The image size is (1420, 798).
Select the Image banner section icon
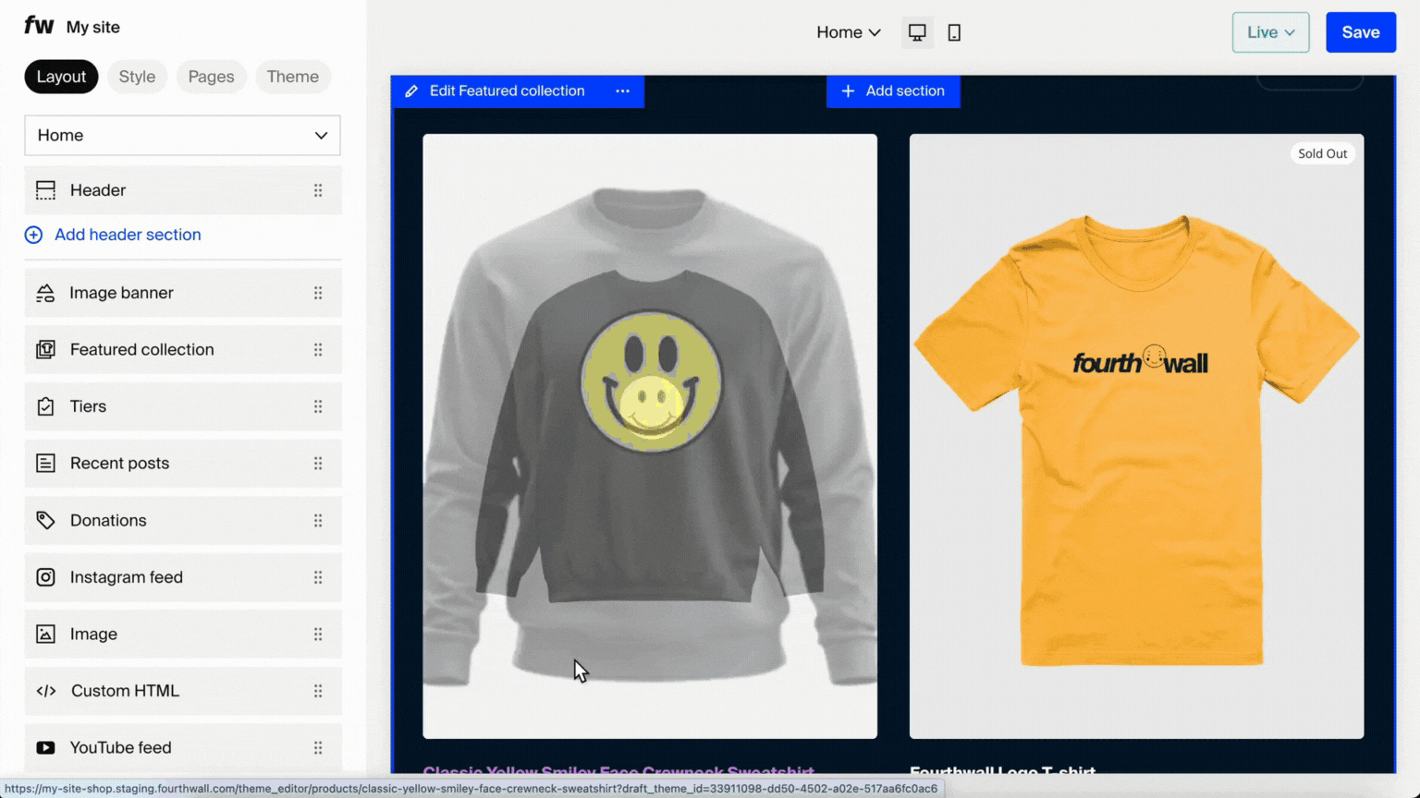(x=45, y=292)
